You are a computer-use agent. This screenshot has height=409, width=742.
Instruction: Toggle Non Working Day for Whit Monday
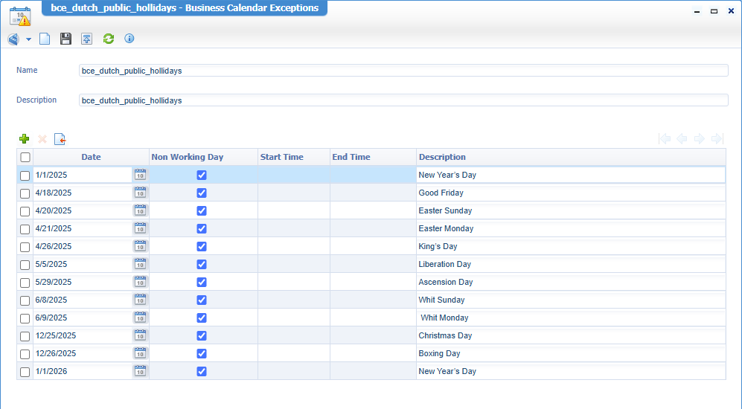[x=202, y=318]
